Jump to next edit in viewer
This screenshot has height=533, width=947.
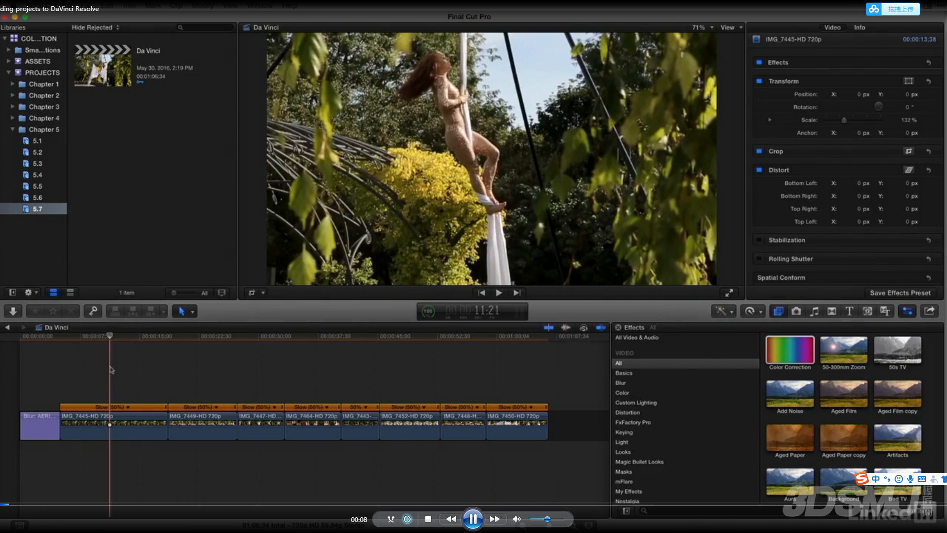[x=517, y=293]
